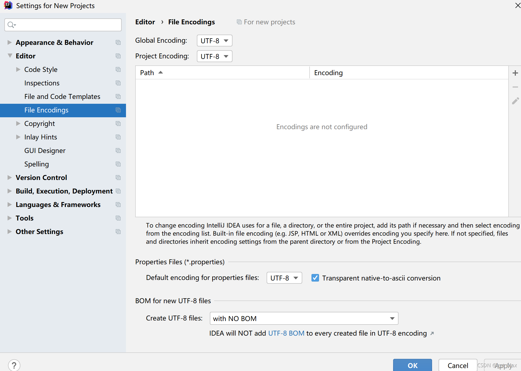Screen dimensions: 521x371
Task: Click the project-level icon beside Editor
Action: pos(118,56)
